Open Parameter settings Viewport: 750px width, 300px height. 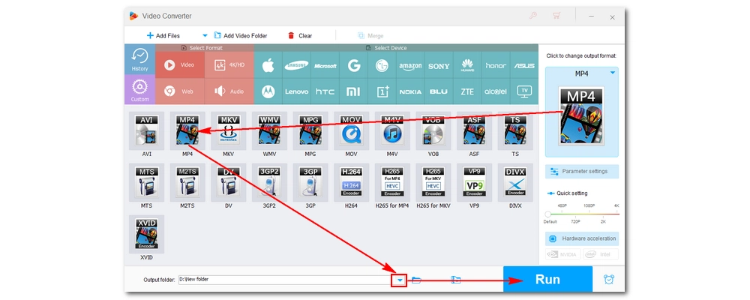click(582, 171)
